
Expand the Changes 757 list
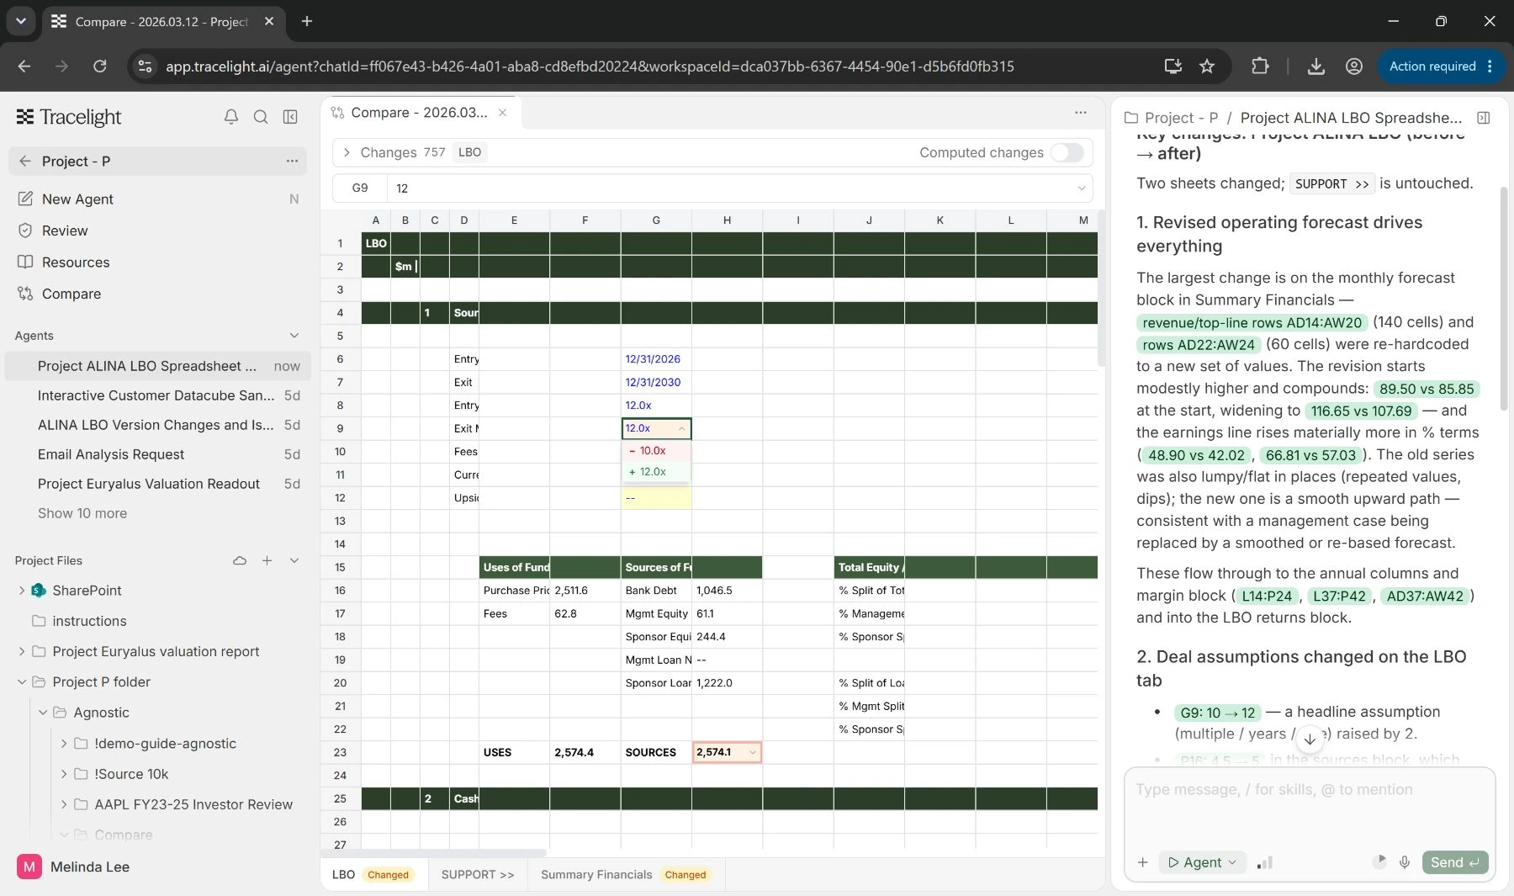click(347, 152)
